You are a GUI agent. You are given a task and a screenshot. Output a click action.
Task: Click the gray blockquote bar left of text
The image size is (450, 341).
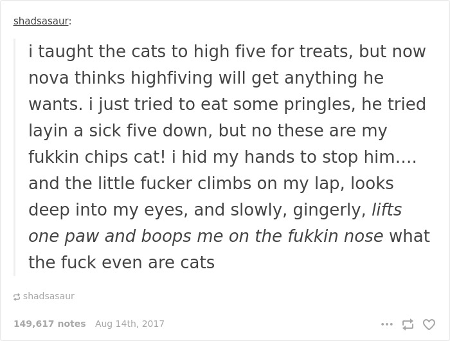(14, 157)
